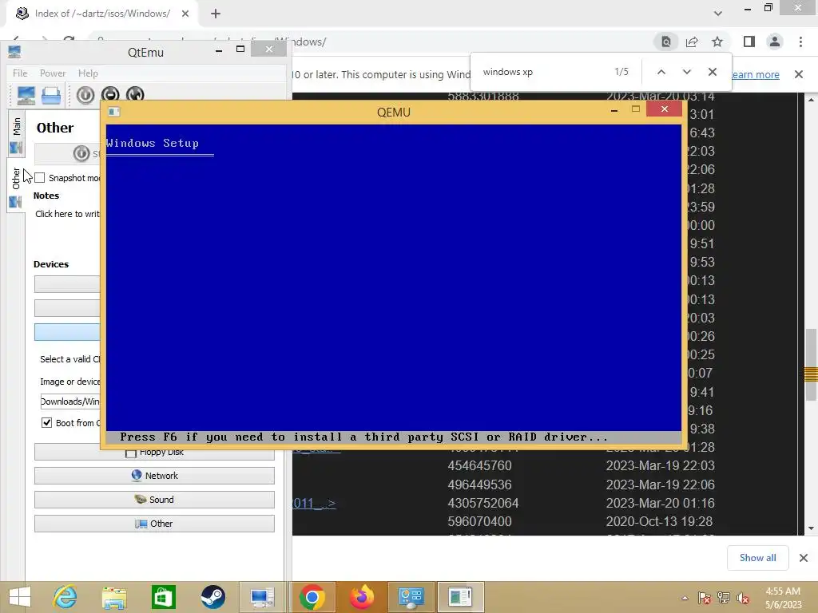Launch Steam from taskbar
The height and width of the screenshot is (613, 818).
click(x=212, y=597)
